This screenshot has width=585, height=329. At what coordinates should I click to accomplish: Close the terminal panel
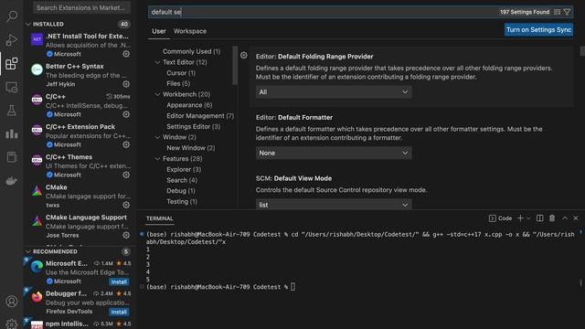576,218
